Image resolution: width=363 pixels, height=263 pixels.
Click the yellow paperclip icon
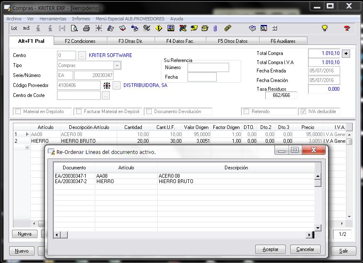pyautogui.click(x=228, y=28)
